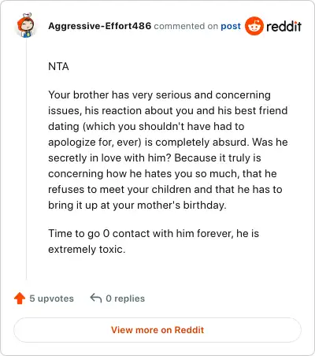
Task: Click the Aggressive-Effort486 user avatar
Action: [26, 25]
